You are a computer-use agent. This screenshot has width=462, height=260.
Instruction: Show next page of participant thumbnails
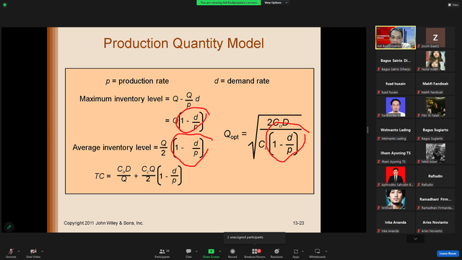tap(416, 239)
